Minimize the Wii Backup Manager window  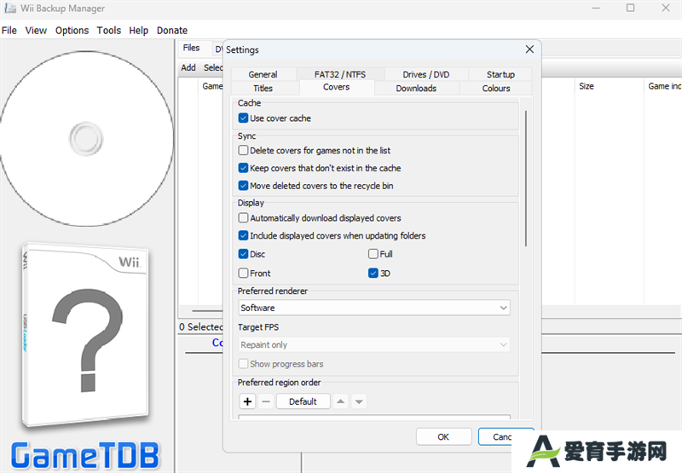click(596, 8)
